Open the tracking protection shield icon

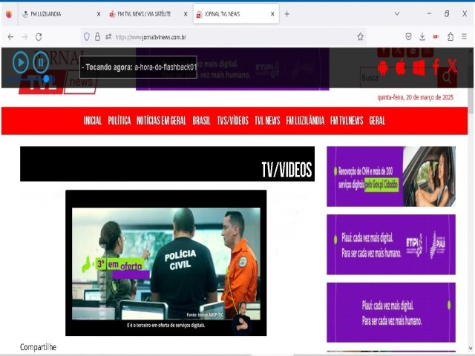click(x=87, y=37)
